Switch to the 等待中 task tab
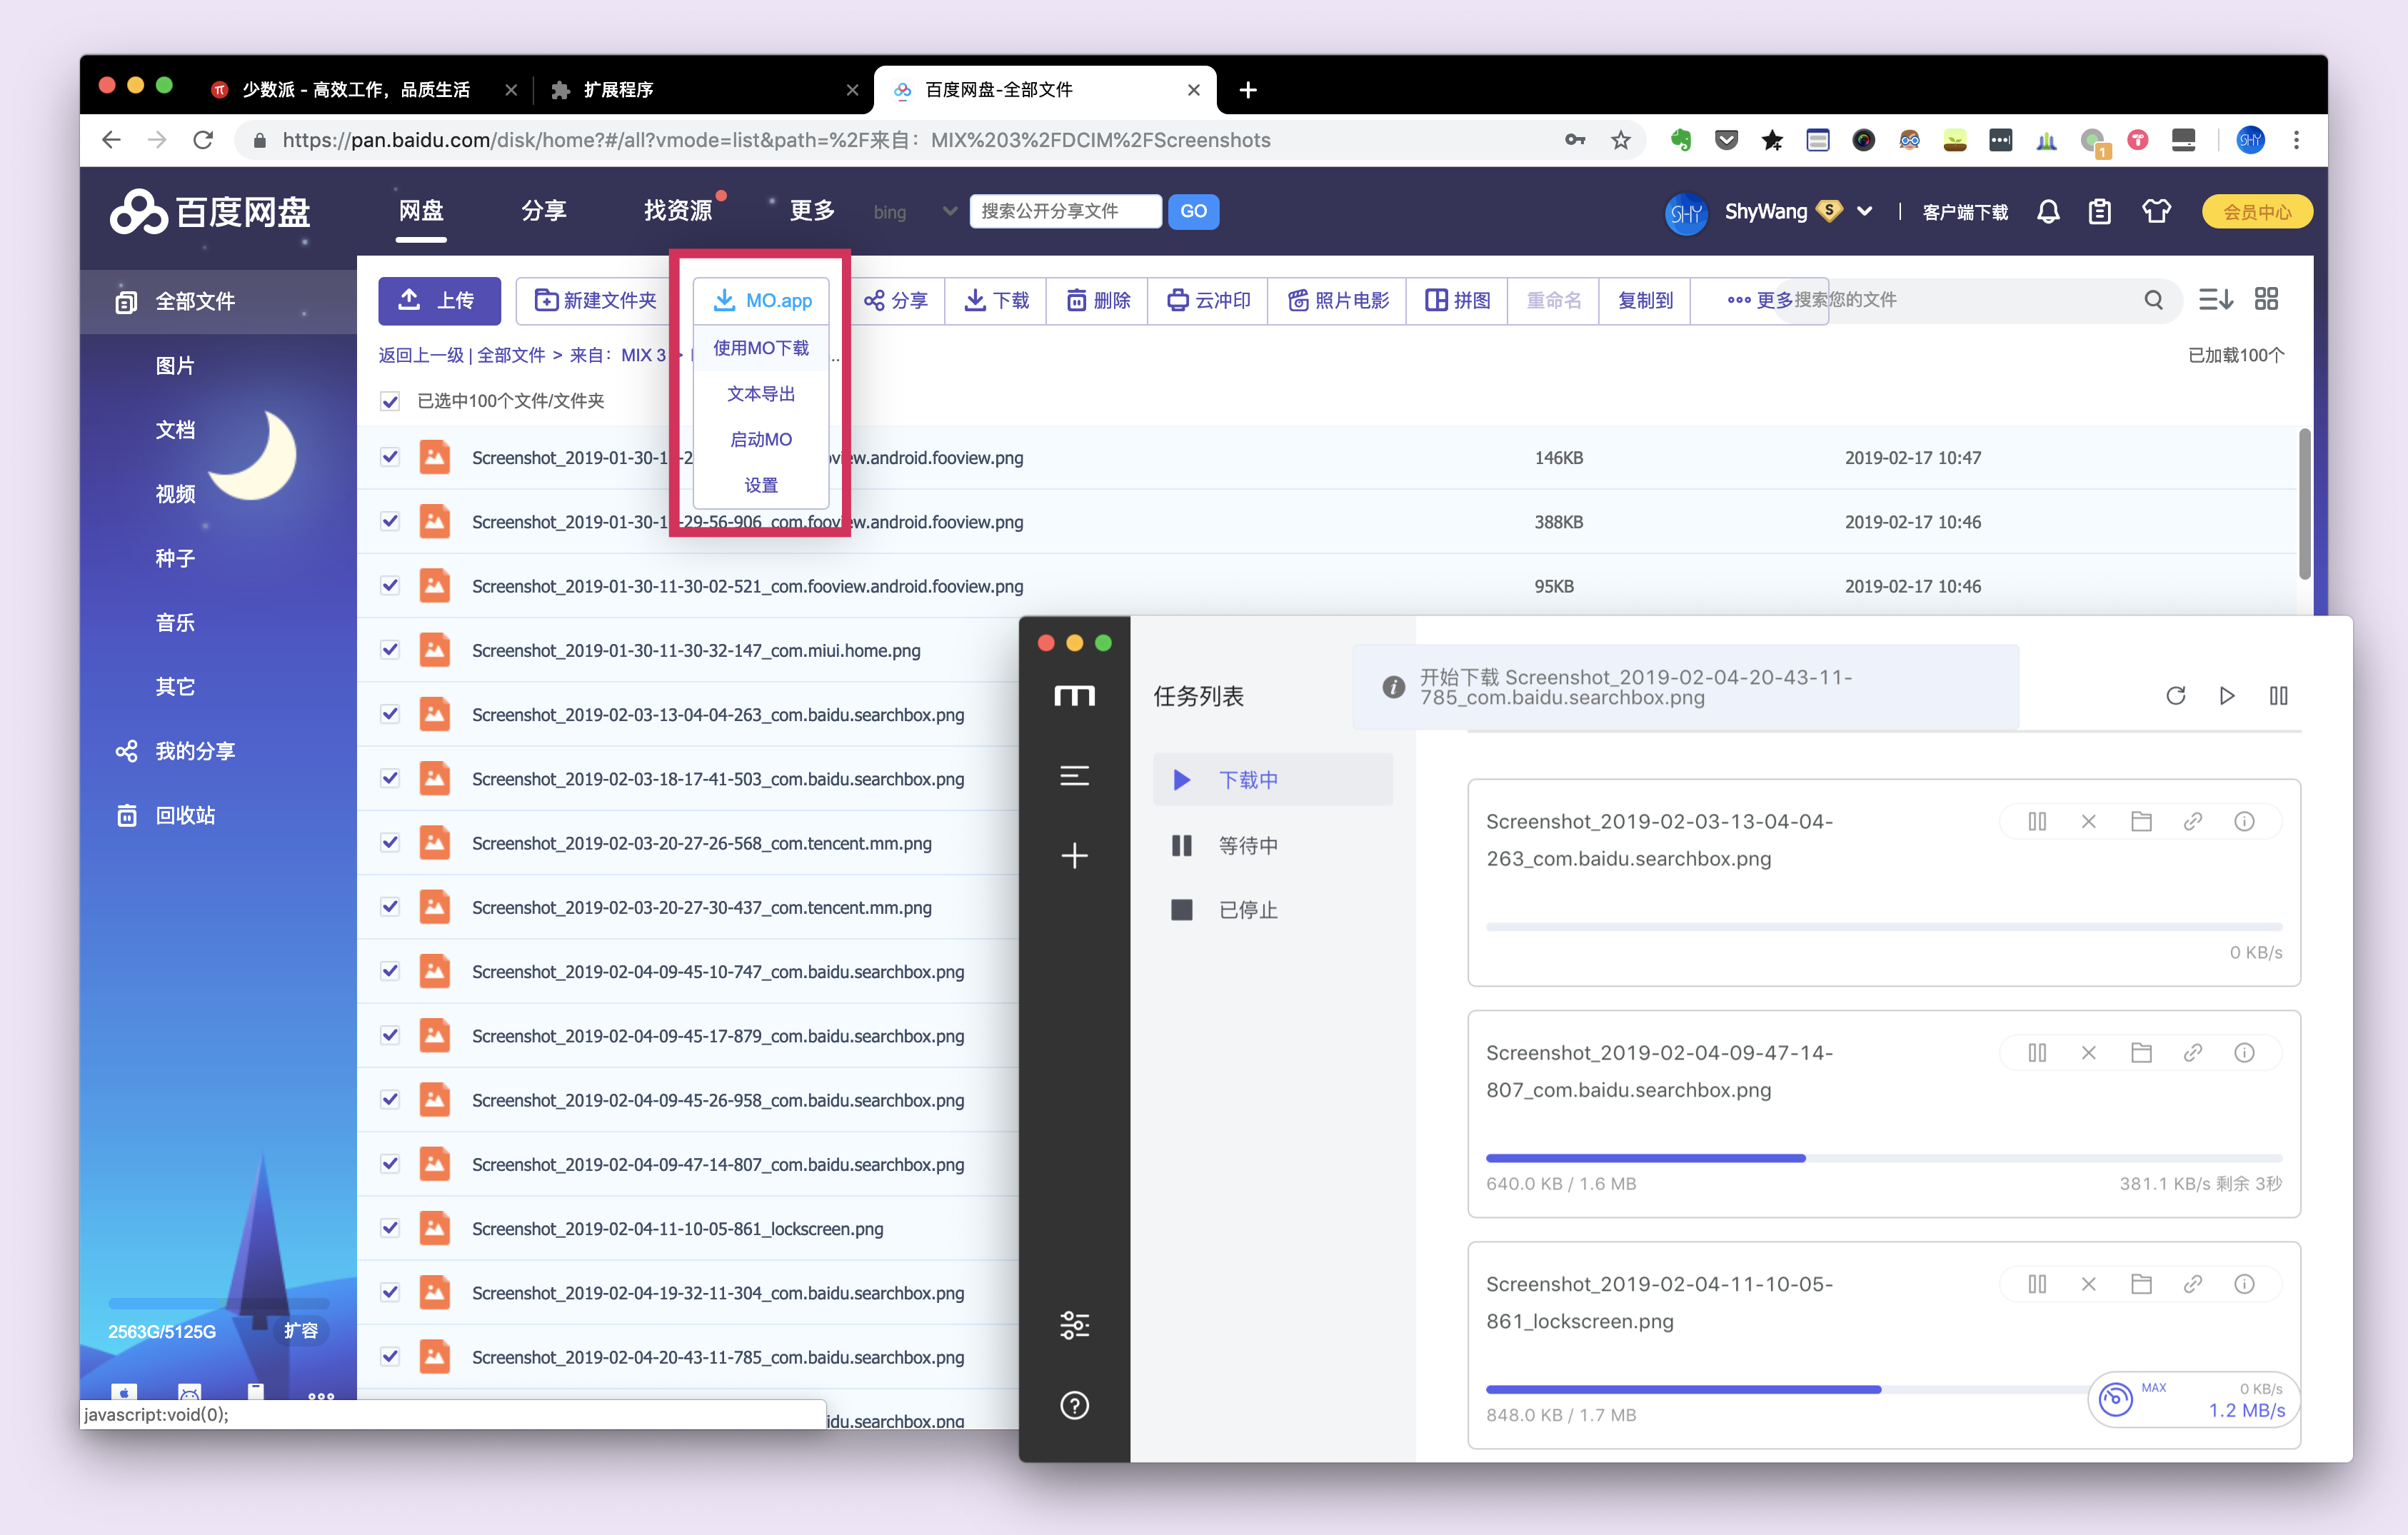 click(1247, 845)
